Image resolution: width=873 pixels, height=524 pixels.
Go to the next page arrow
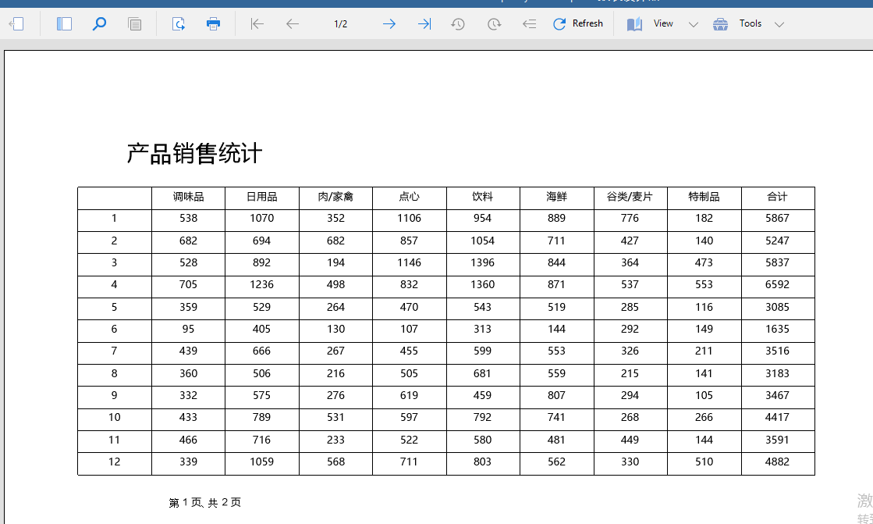389,24
